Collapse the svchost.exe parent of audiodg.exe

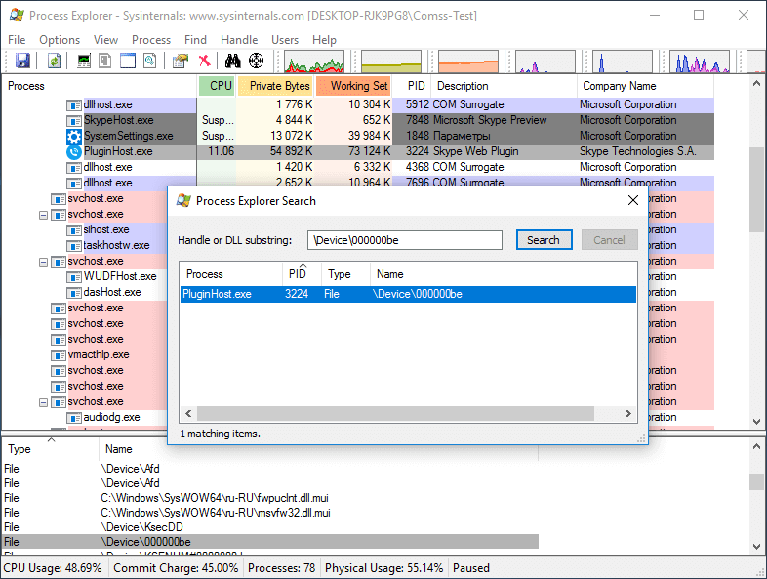click(x=44, y=402)
